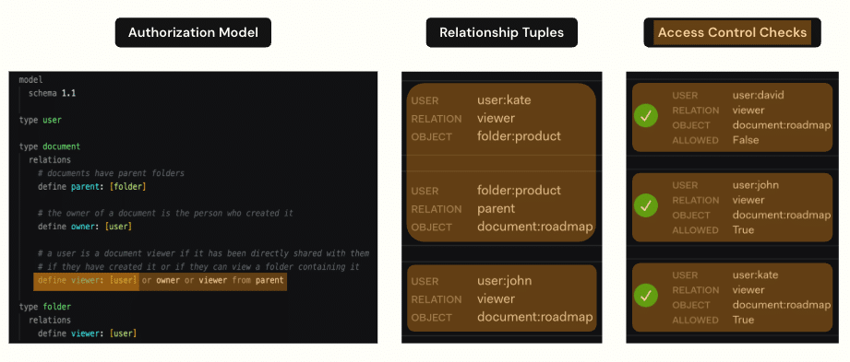Select the Relationship Tuples header
The height and width of the screenshot is (362, 850).
501,32
